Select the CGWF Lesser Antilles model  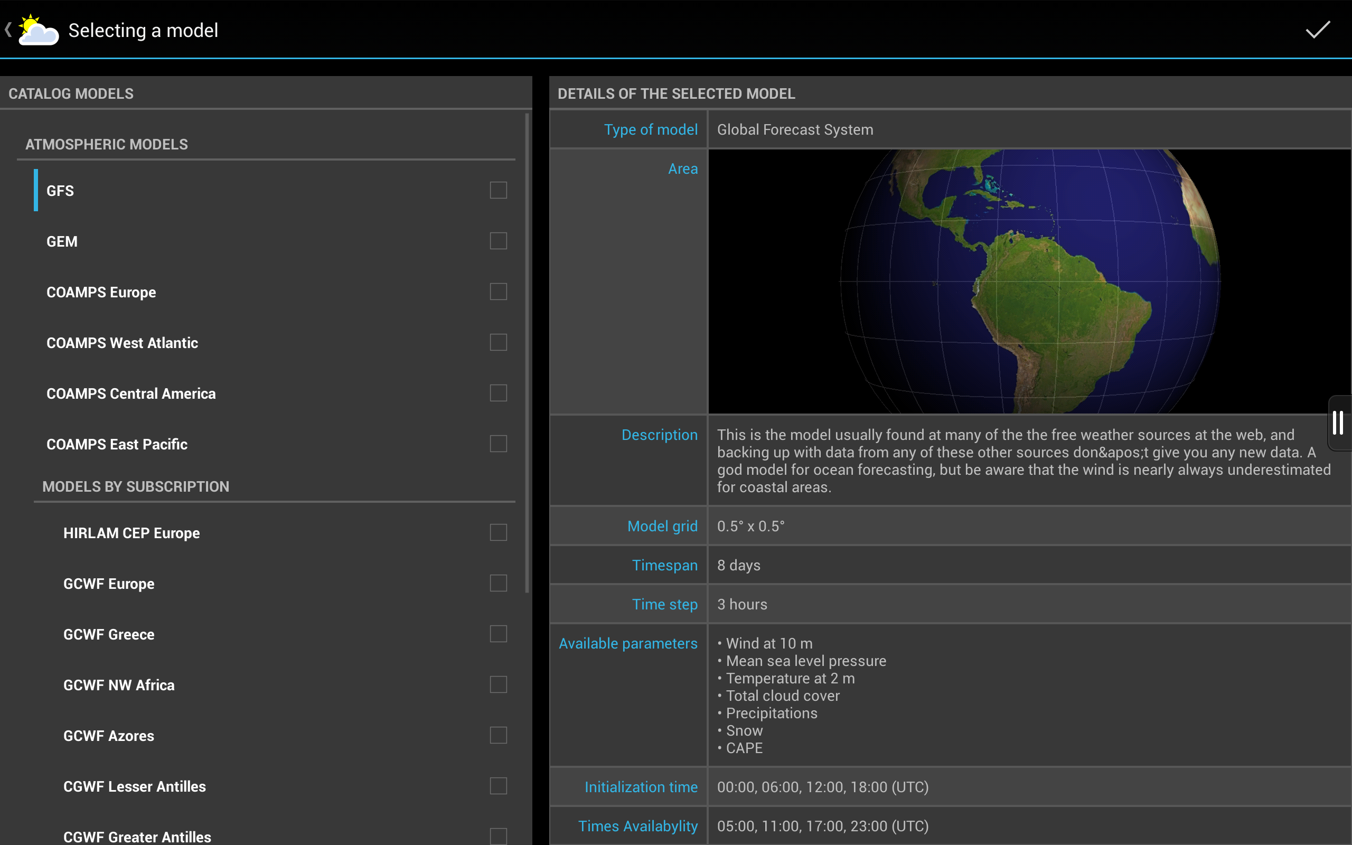(135, 786)
